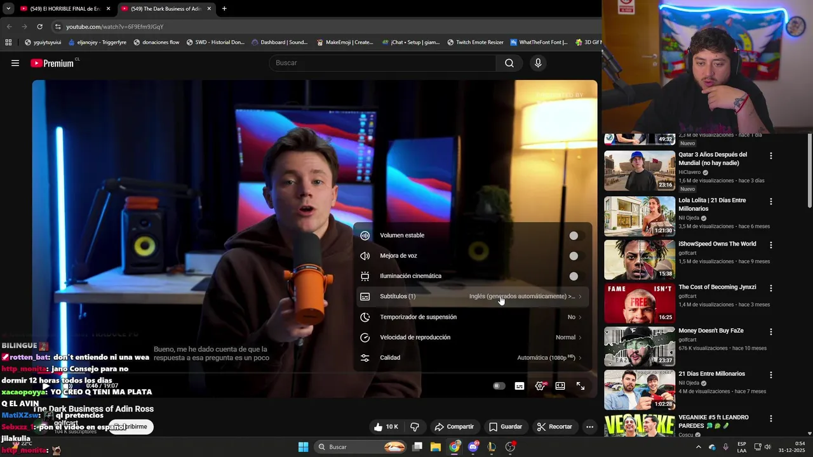Open the YouTube hamburger guide menu
813x457 pixels.
(x=15, y=63)
